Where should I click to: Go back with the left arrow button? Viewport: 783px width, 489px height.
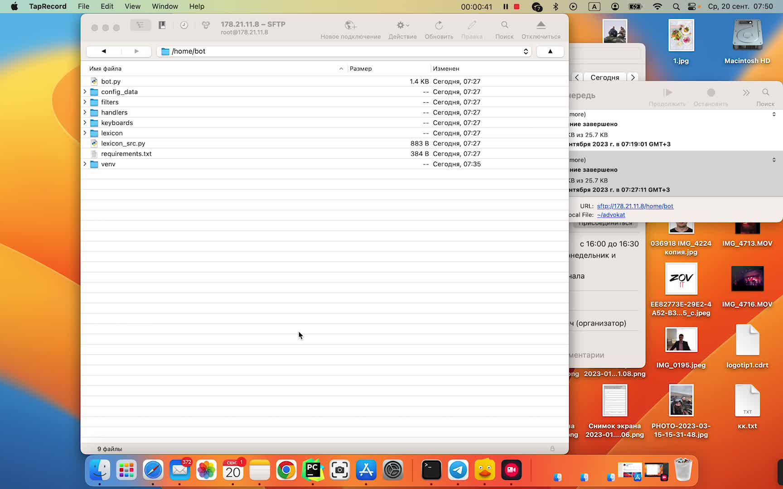point(103,51)
